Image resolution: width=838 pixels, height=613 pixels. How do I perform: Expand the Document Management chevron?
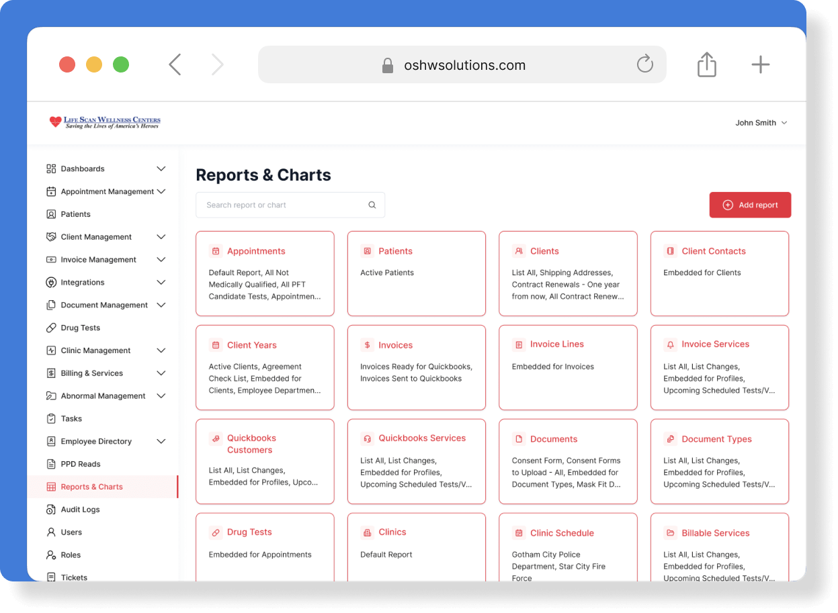tap(161, 305)
